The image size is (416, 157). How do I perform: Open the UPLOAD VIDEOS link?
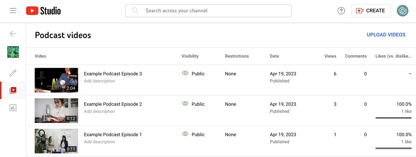pos(386,35)
